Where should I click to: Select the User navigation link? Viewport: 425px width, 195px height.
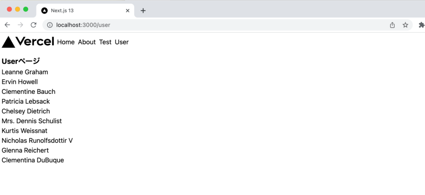tap(122, 42)
